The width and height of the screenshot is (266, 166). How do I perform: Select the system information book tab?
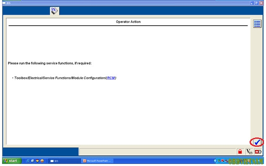(55, 11)
